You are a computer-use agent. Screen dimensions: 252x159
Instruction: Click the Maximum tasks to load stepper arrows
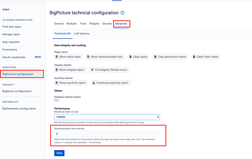(x=158, y=117)
